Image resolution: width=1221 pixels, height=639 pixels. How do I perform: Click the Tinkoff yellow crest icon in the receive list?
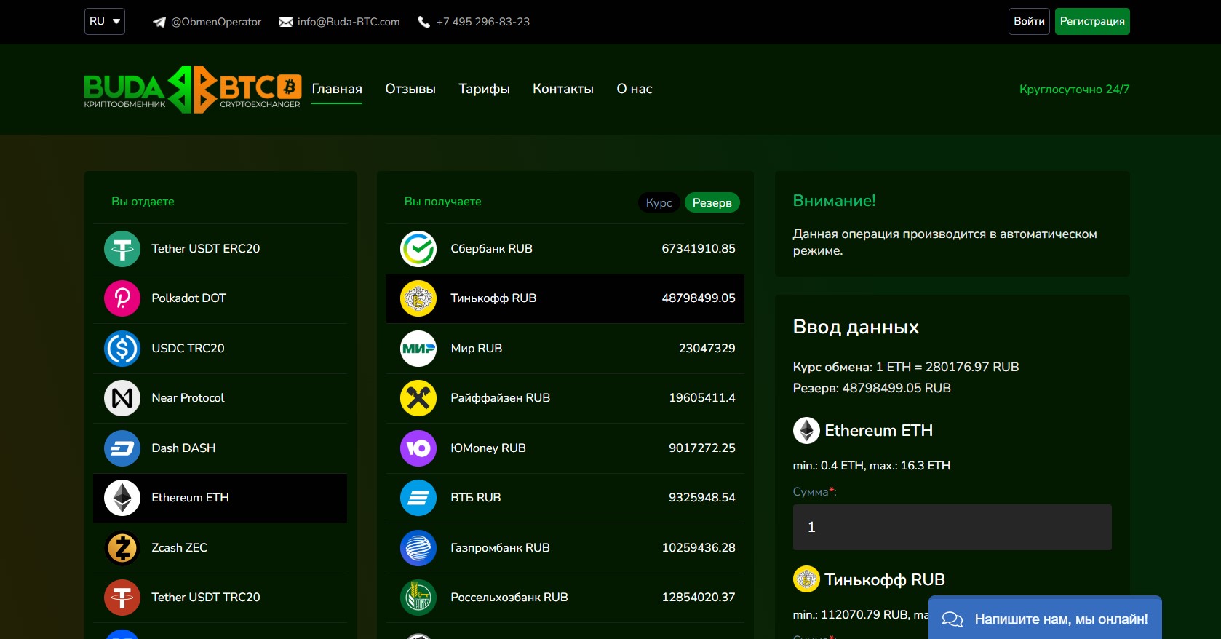coord(418,298)
